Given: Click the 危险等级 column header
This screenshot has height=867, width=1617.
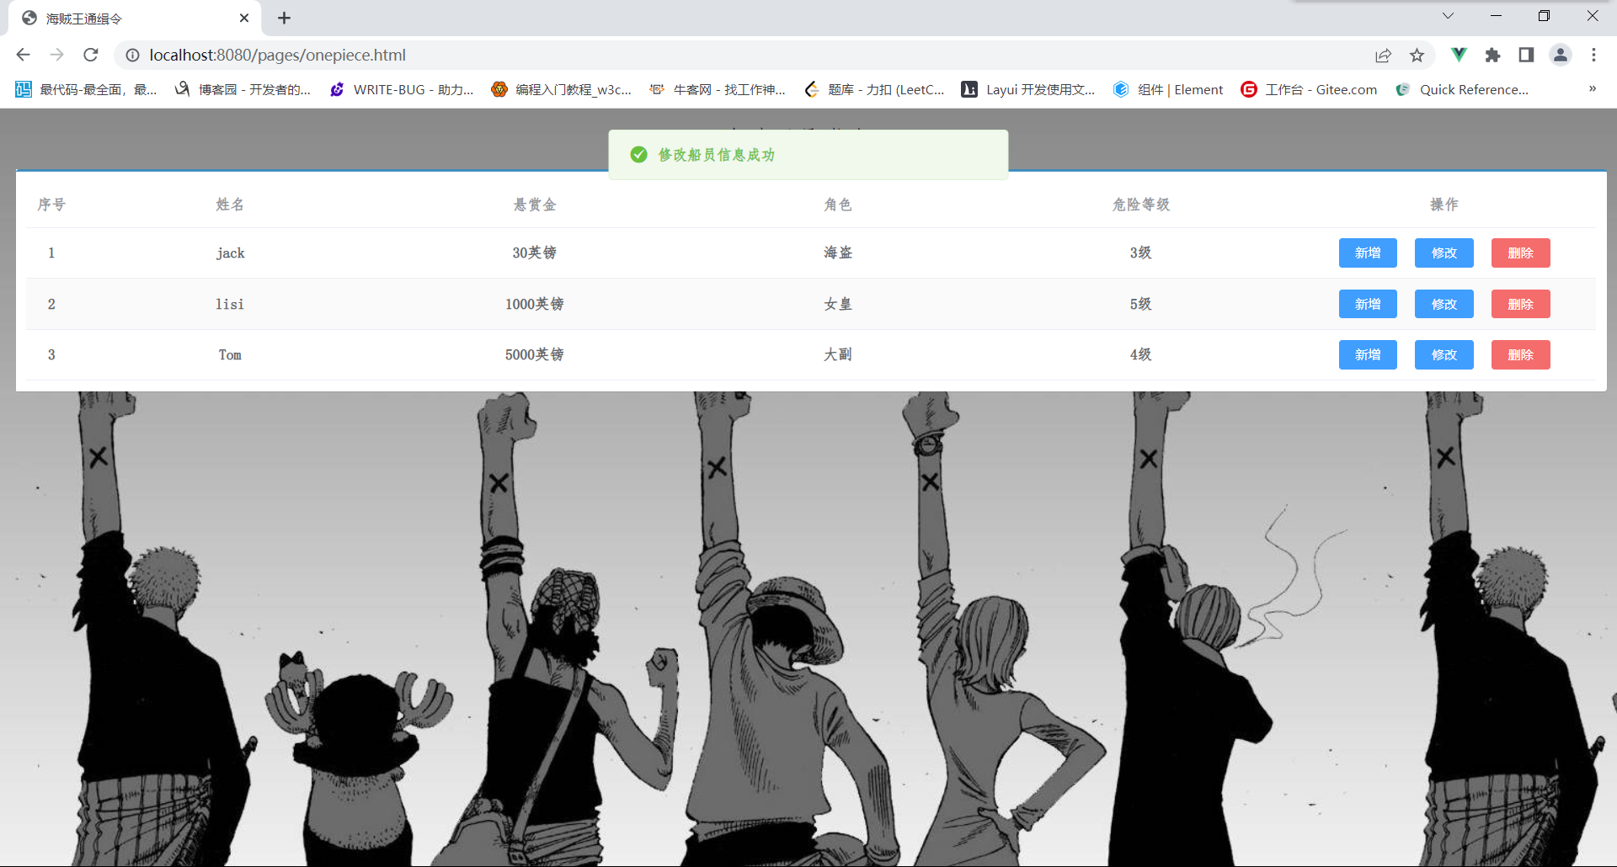Looking at the screenshot, I should (1141, 205).
